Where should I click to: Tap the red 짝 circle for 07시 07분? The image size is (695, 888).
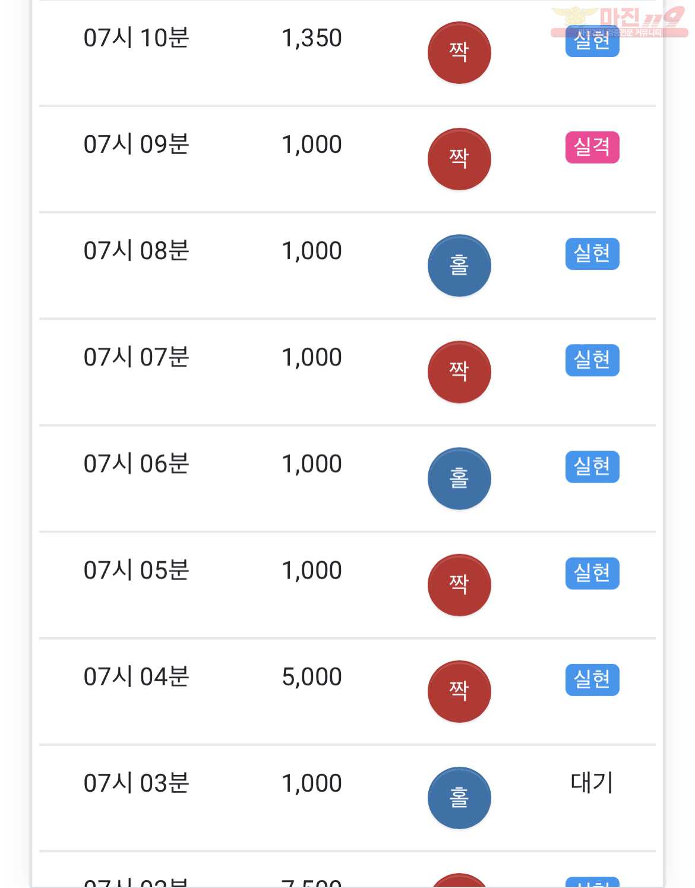(x=459, y=371)
